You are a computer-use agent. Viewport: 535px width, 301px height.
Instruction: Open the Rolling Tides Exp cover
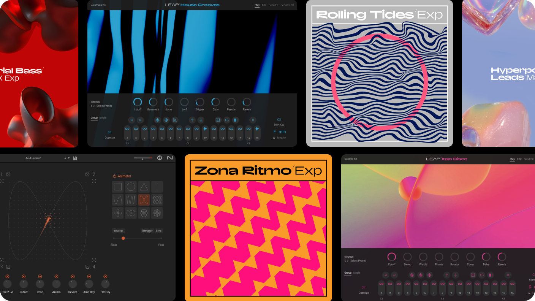click(380, 73)
